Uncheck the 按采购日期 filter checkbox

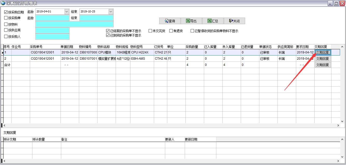5,11
